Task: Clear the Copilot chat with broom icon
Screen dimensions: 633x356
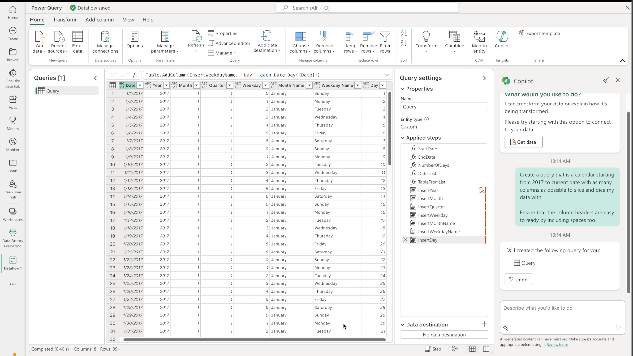Action: (x=606, y=80)
